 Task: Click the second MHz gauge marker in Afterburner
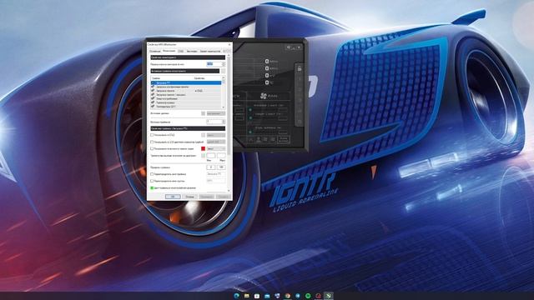coord(267,68)
